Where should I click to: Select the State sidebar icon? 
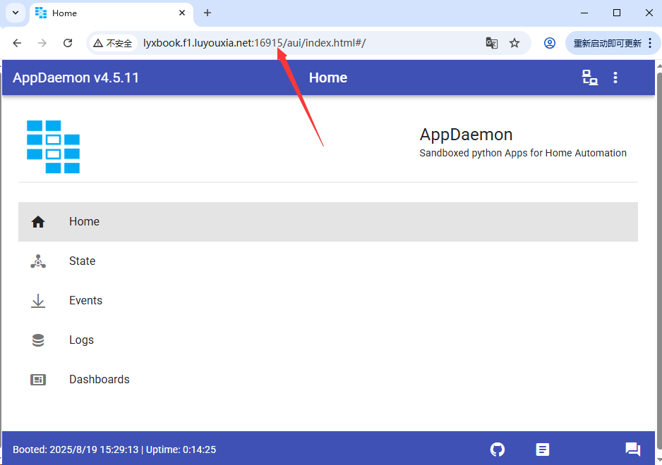(37, 261)
